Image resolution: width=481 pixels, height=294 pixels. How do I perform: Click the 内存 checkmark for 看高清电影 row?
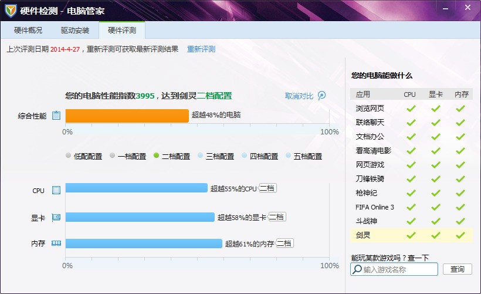click(x=460, y=151)
